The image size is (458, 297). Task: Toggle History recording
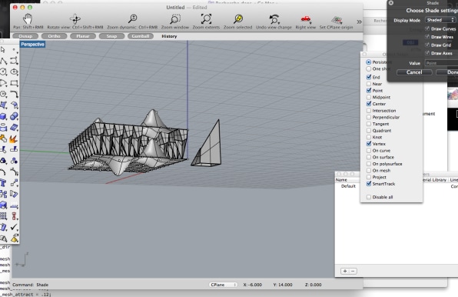tap(169, 36)
